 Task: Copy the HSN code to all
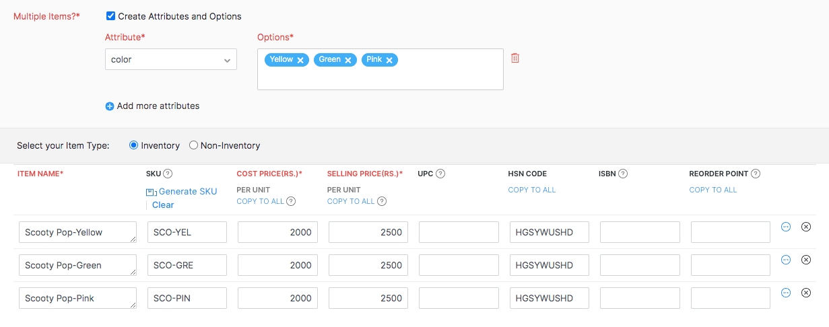[x=531, y=190]
